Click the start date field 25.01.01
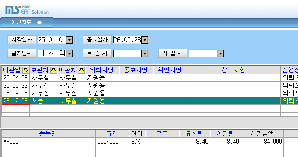This screenshot has height=157, width=298. click(x=52, y=40)
